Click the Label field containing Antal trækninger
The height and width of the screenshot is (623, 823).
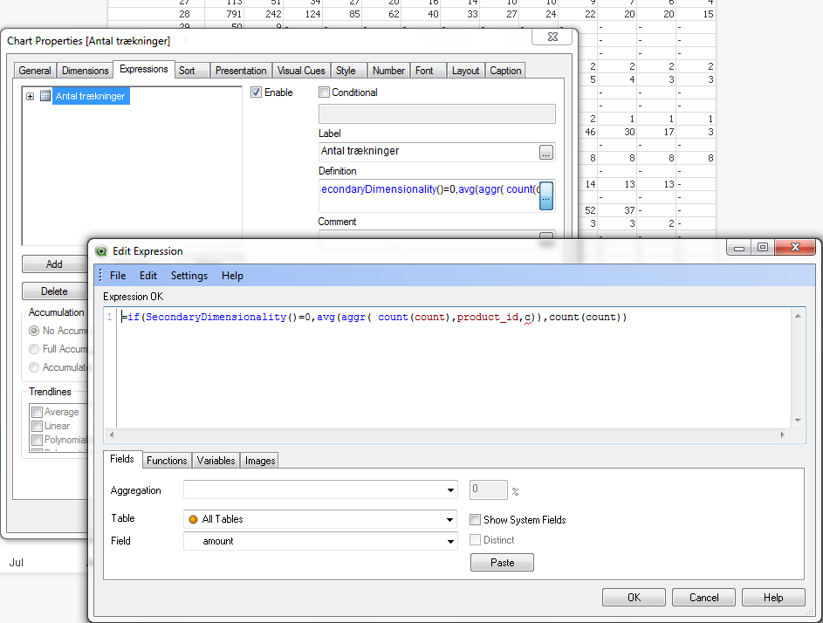pos(428,152)
